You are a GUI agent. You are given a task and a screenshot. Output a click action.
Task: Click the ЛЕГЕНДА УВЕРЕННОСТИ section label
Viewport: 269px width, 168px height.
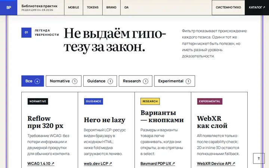coord(47,32)
